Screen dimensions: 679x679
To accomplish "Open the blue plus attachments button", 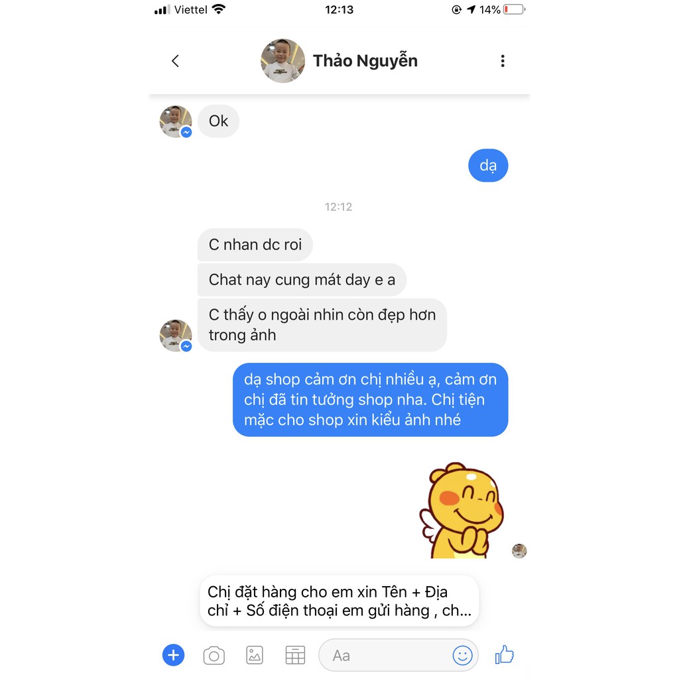I will tap(173, 654).
